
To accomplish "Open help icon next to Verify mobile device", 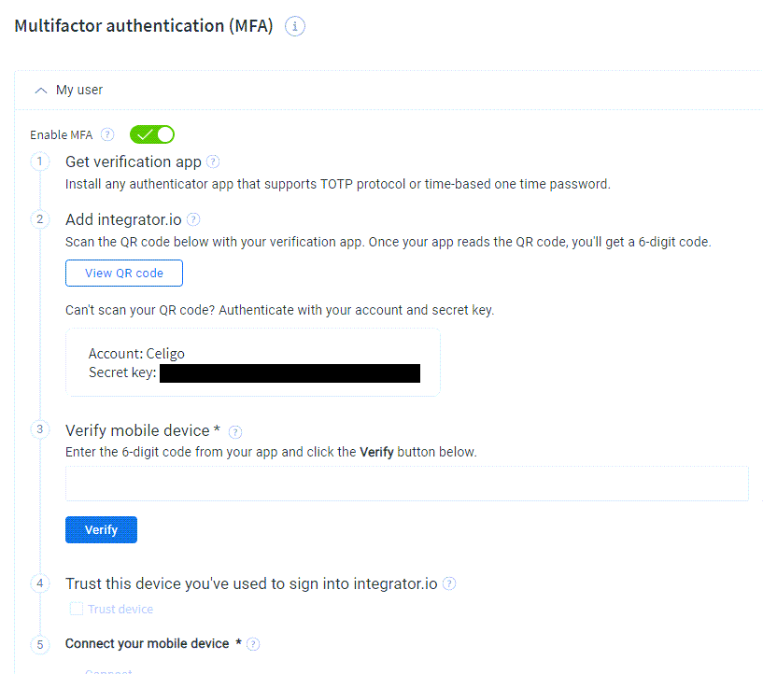I will 235,432.
